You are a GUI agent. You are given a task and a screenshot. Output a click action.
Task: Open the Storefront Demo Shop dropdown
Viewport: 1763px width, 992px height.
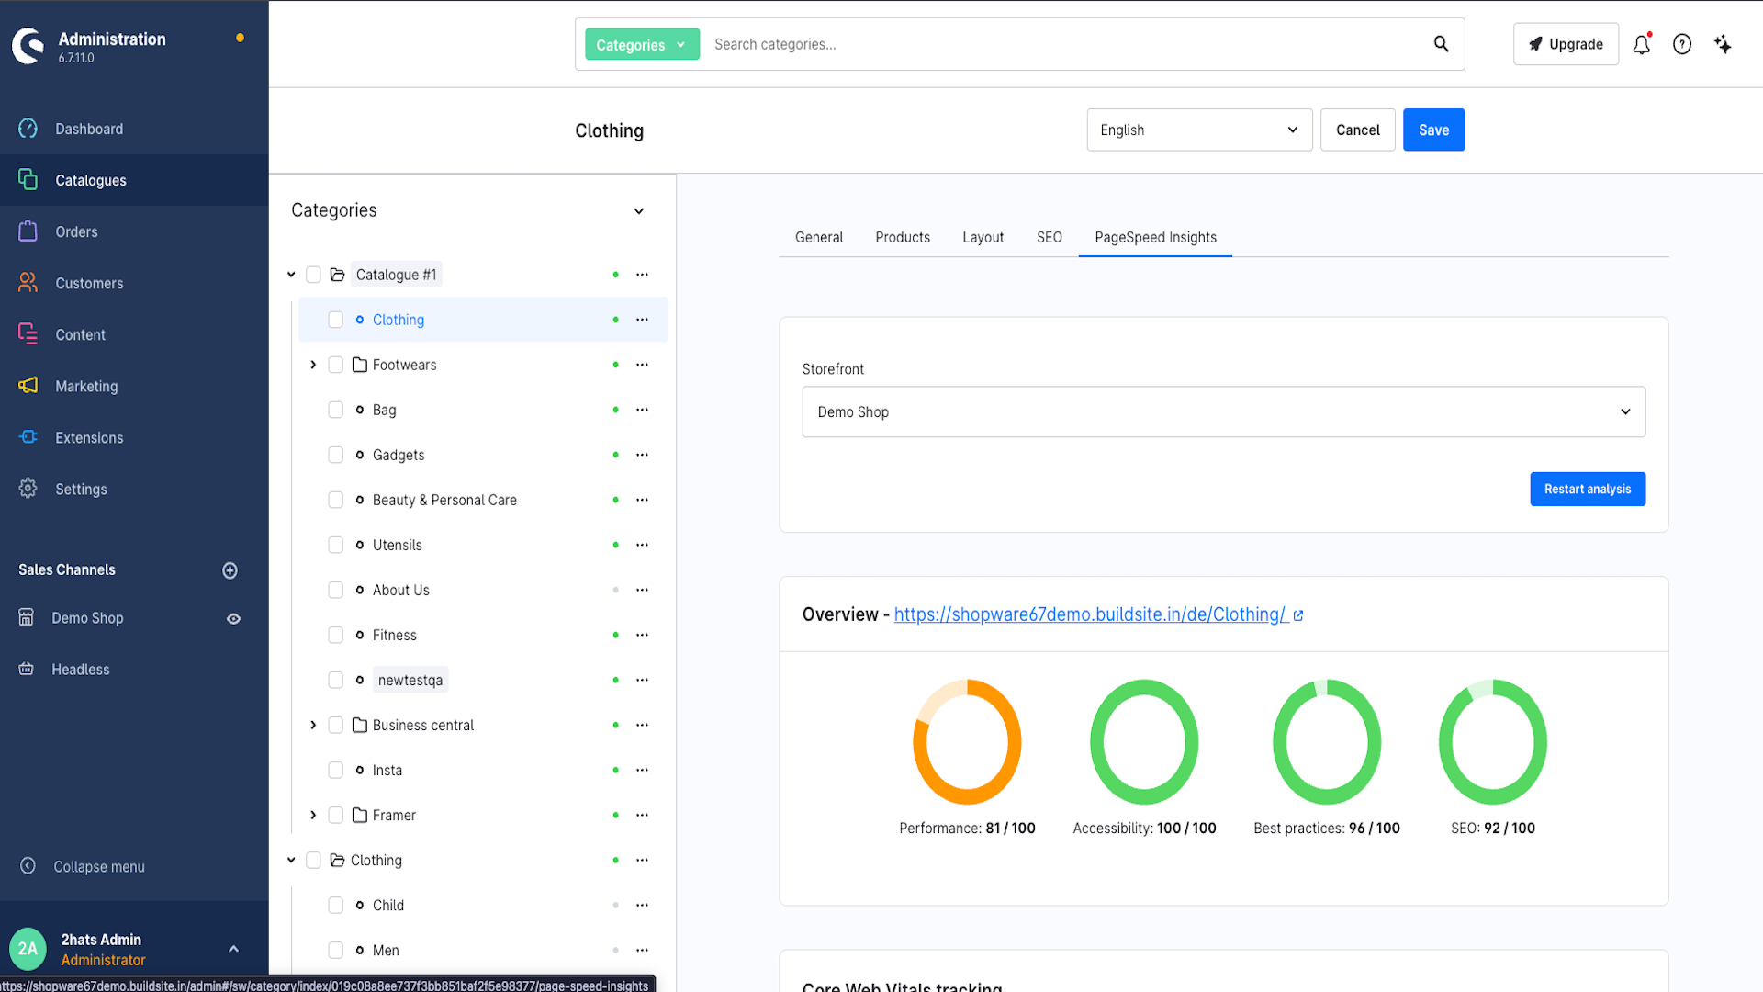(1223, 411)
